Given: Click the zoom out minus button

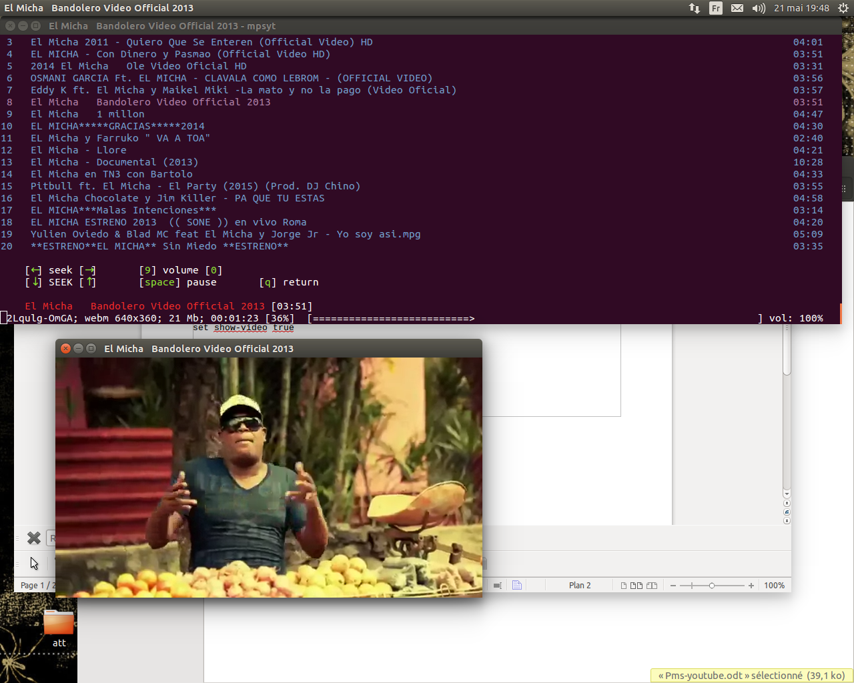Looking at the screenshot, I should 673,586.
